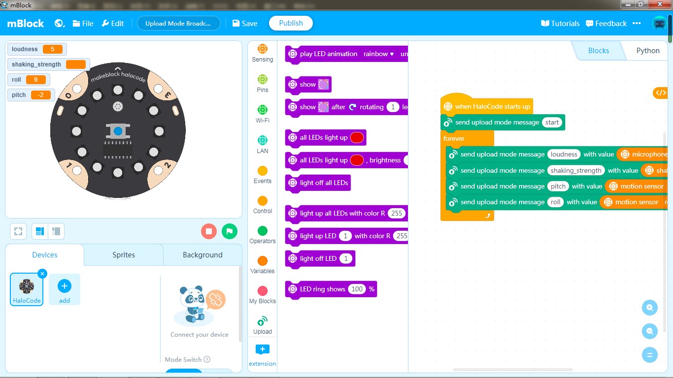Click the code zoom-in magnifier icon
Viewport: 673px width, 378px height.
[649, 307]
